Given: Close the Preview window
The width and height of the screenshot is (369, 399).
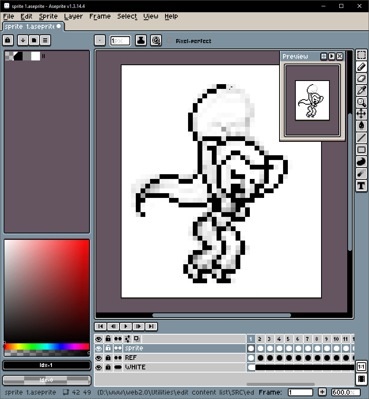Looking at the screenshot, I should [339, 56].
